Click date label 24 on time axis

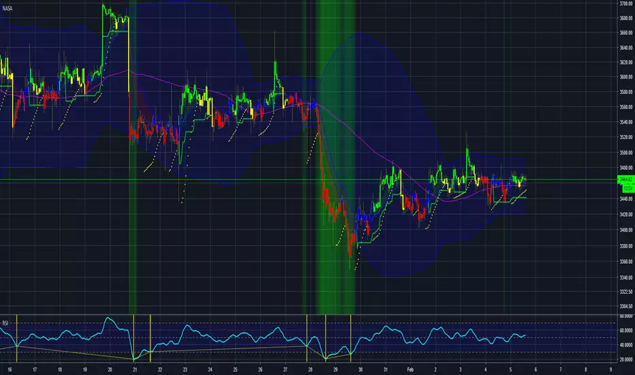pos(210,370)
